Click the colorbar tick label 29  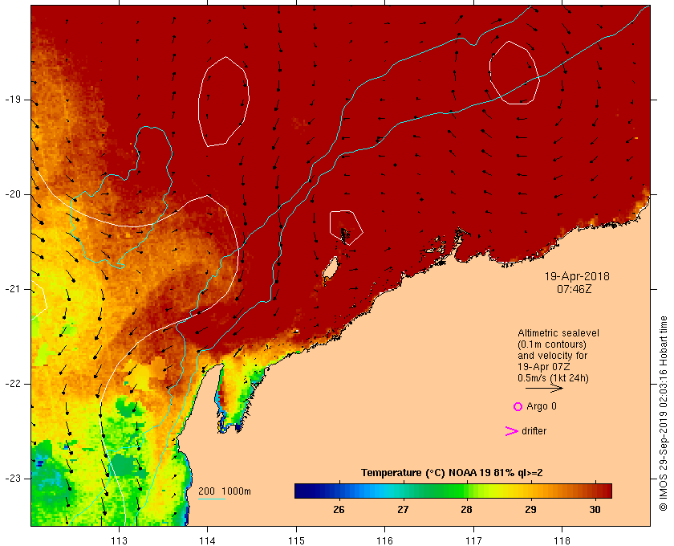click(531, 509)
